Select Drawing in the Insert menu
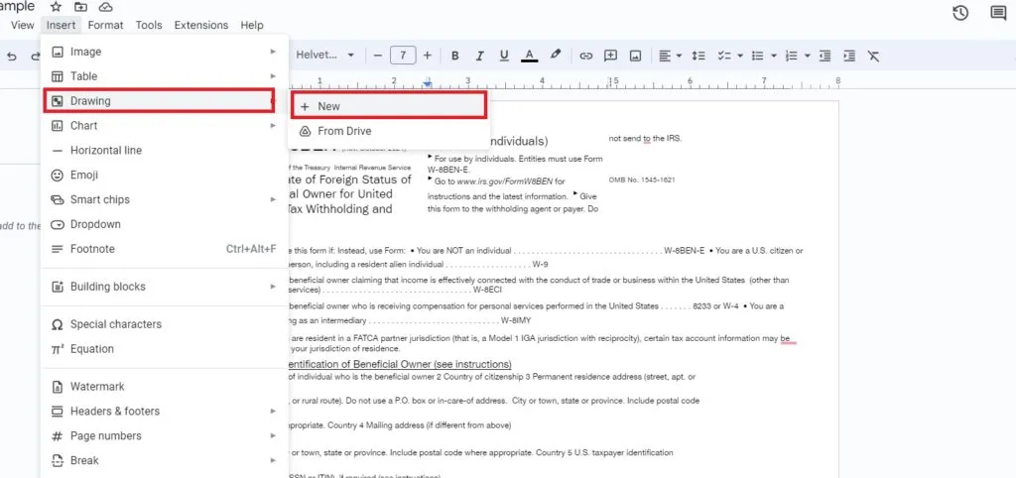 click(160, 101)
